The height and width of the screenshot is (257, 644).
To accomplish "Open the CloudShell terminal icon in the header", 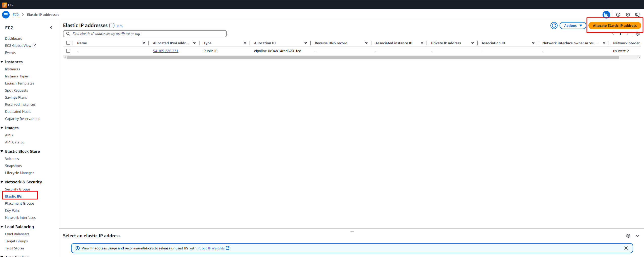I will pyautogui.click(x=637, y=15).
